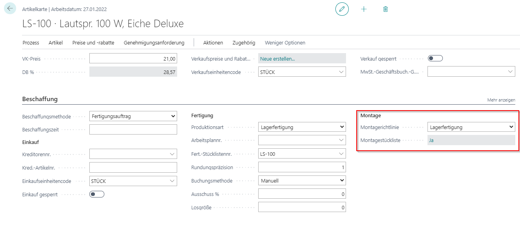Viewport: 520px width, 227px height.
Task: Open the Prozess menu
Action: click(31, 42)
